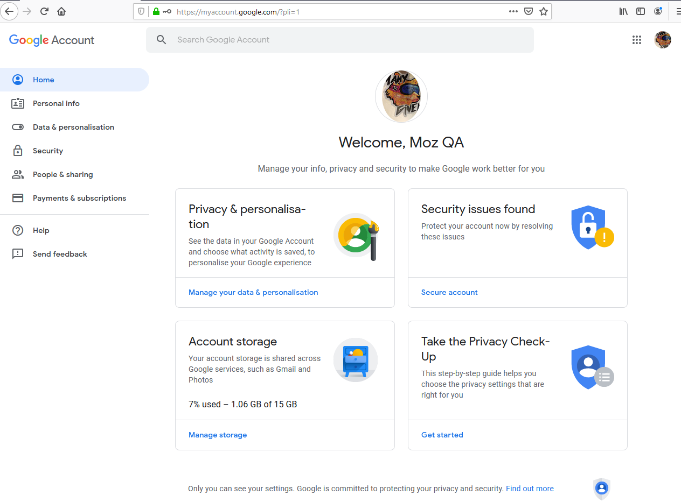Get started with the Privacy Check-Up
The image size is (681, 502).
point(442,434)
